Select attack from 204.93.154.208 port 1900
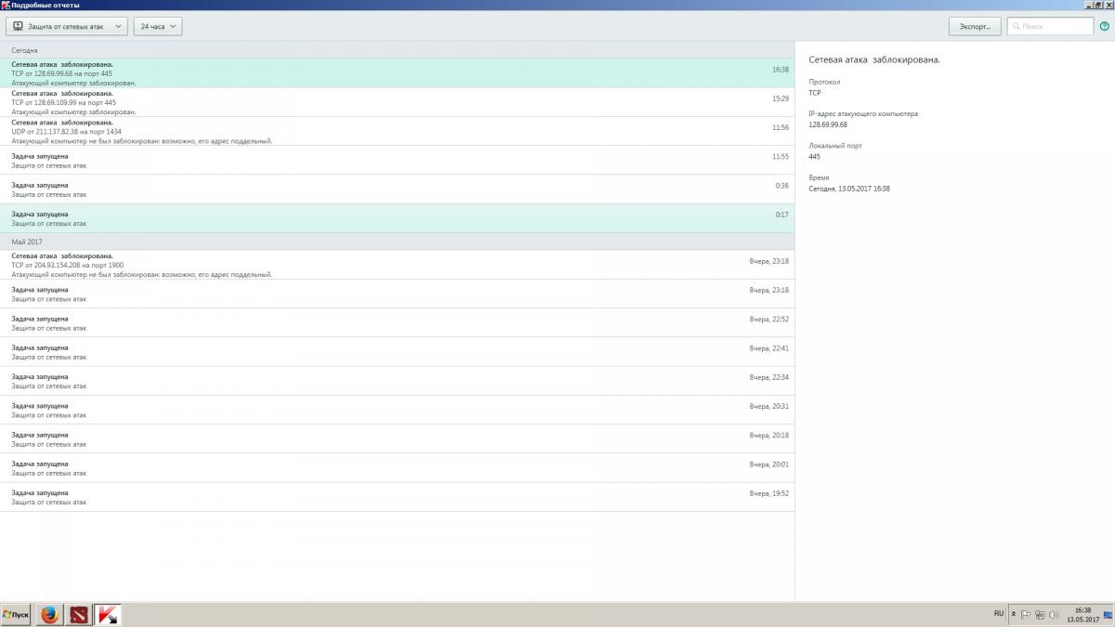Screen dimensions: 1115x627 pyautogui.click(x=398, y=265)
